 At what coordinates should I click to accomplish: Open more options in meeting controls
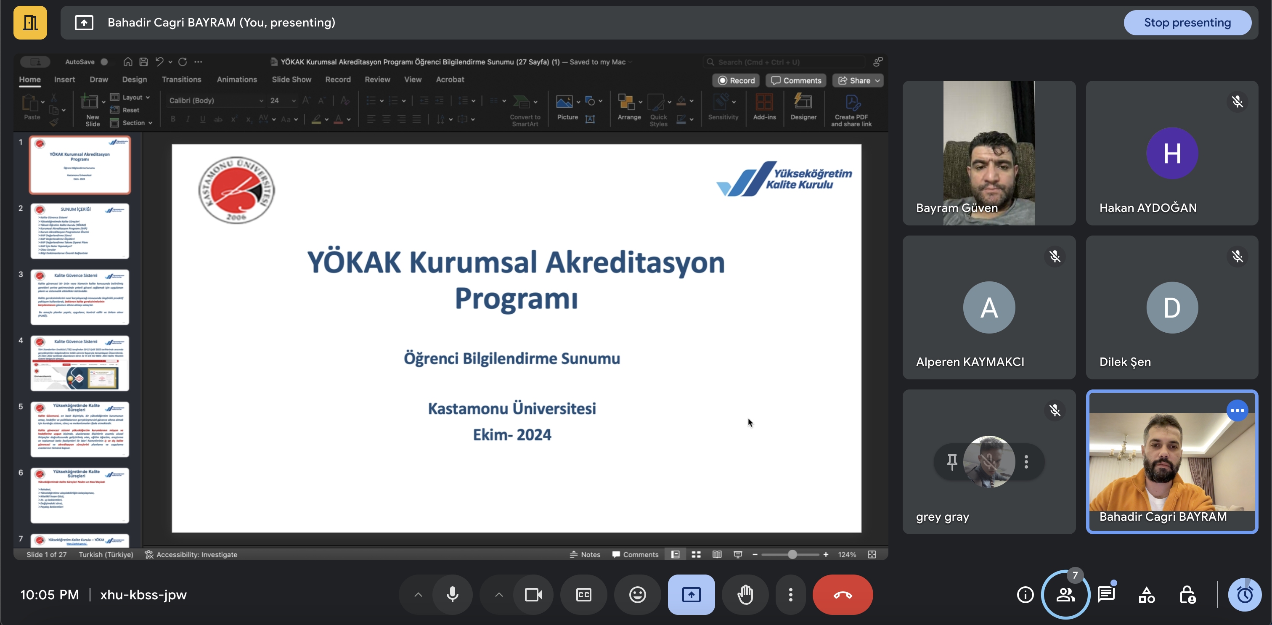pyautogui.click(x=790, y=594)
